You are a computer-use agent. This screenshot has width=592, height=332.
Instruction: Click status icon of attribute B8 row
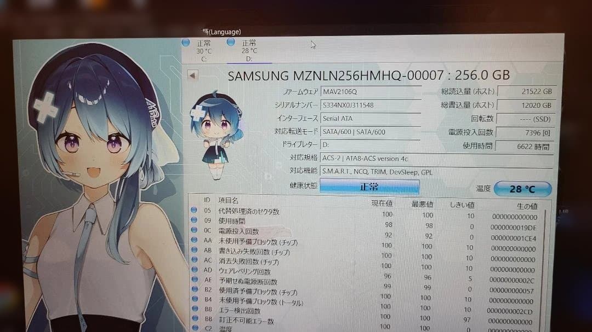click(195, 308)
